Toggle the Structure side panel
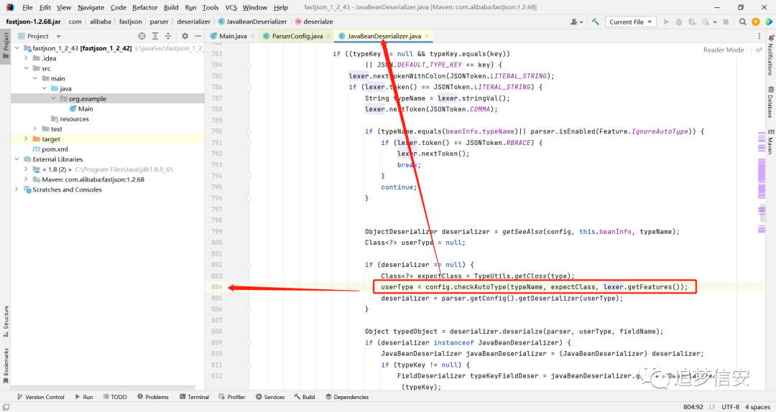776x412 pixels. (x=6, y=322)
